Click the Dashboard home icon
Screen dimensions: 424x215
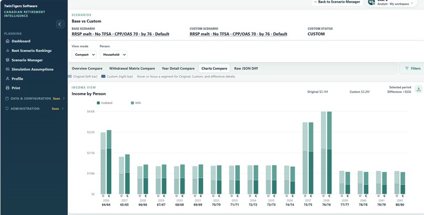pyautogui.click(x=7, y=41)
